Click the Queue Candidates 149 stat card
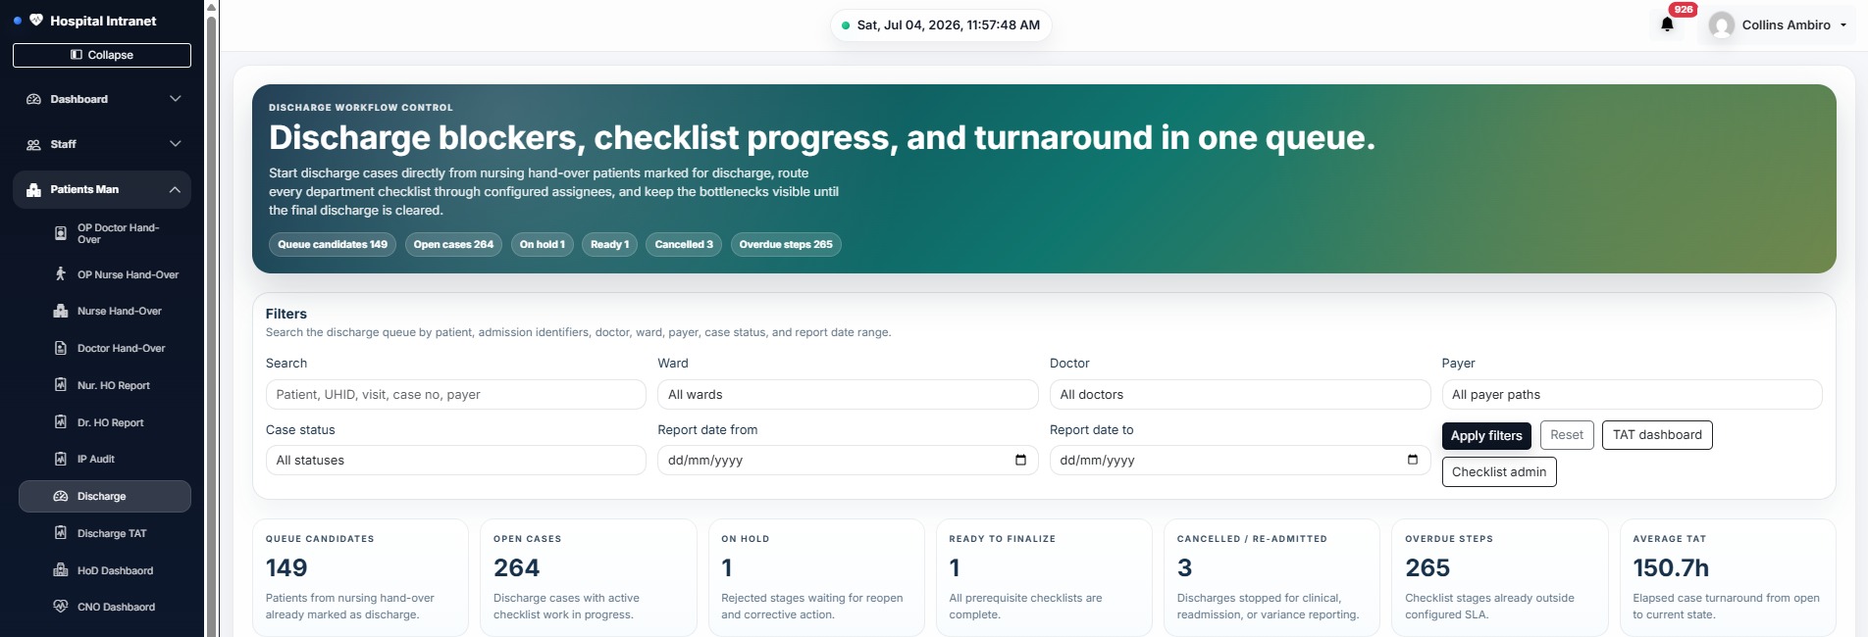The image size is (1868, 637). (360, 578)
